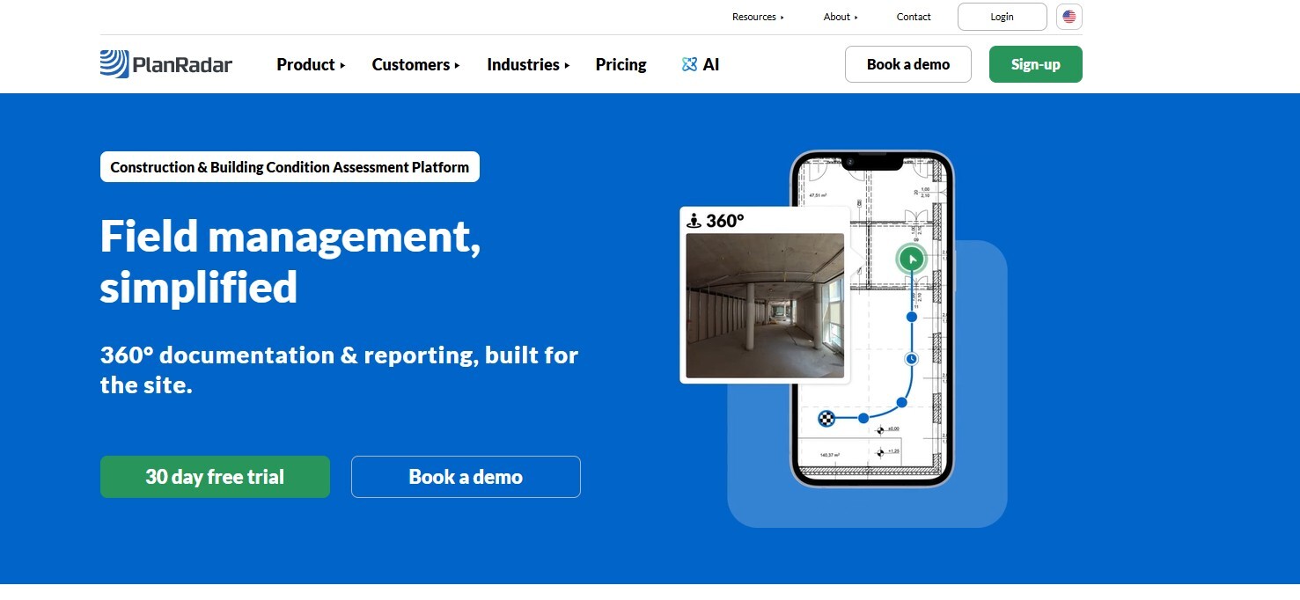
Task: Click the phone floor plan mockup
Action: [x=872, y=318]
